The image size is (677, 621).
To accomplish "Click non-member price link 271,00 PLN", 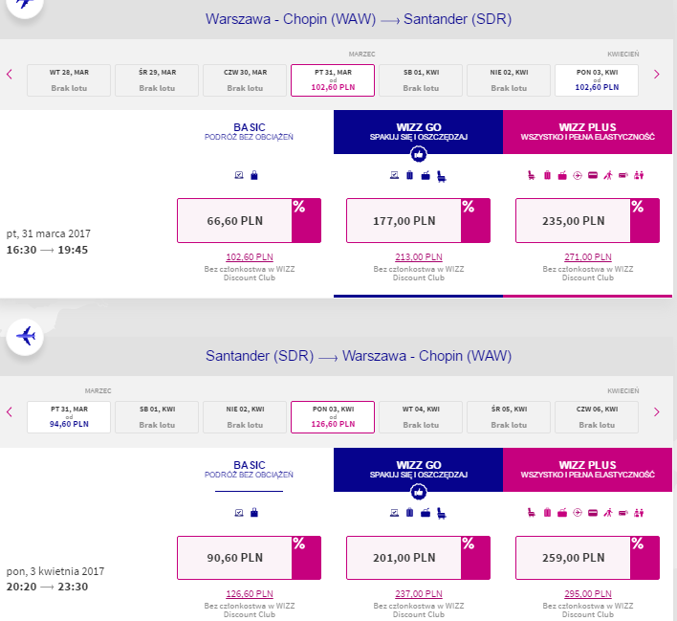I will pyautogui.click(x=588, y=257).
